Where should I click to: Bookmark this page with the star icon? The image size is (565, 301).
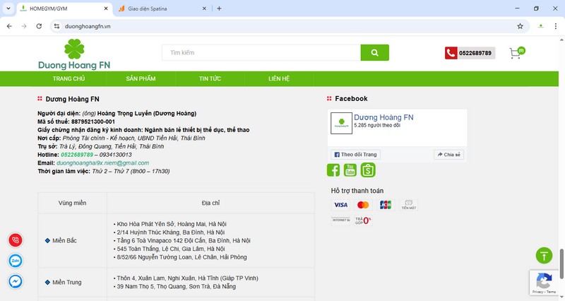tap(520, 26)
